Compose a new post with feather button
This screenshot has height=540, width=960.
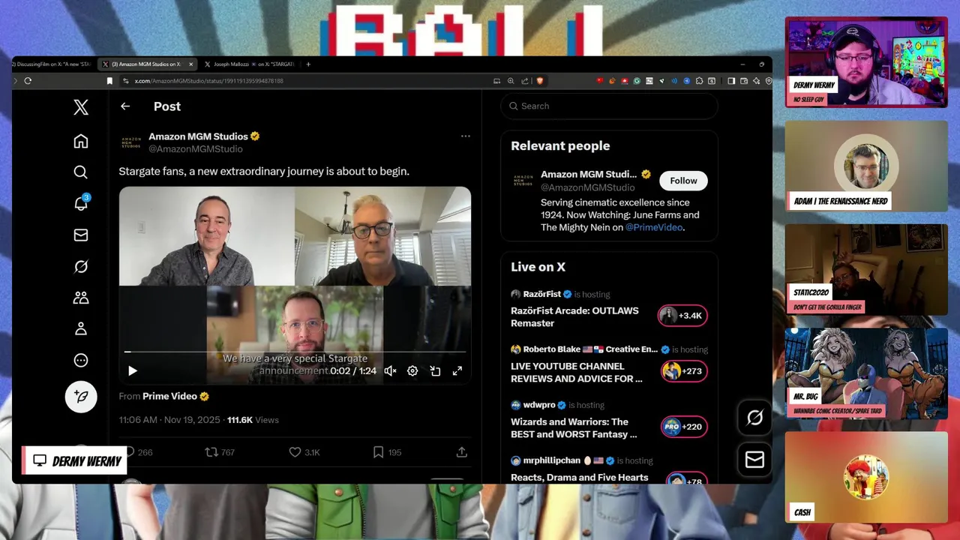coord(81,397)
